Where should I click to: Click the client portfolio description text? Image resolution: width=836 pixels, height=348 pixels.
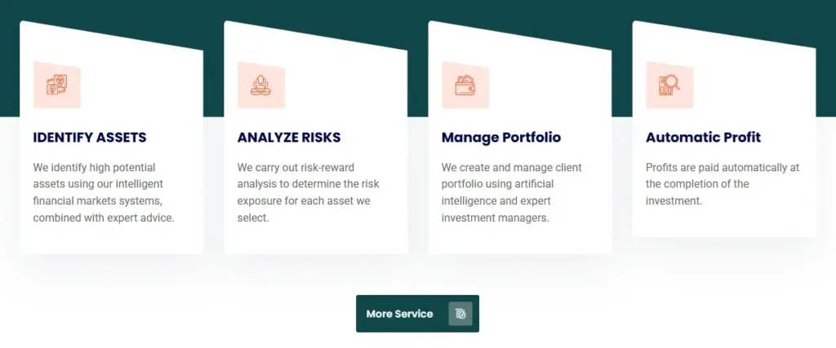point(512,192)
